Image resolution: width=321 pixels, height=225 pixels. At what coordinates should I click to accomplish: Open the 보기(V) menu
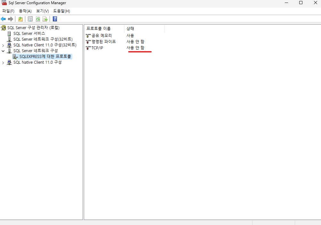point(42,11)
